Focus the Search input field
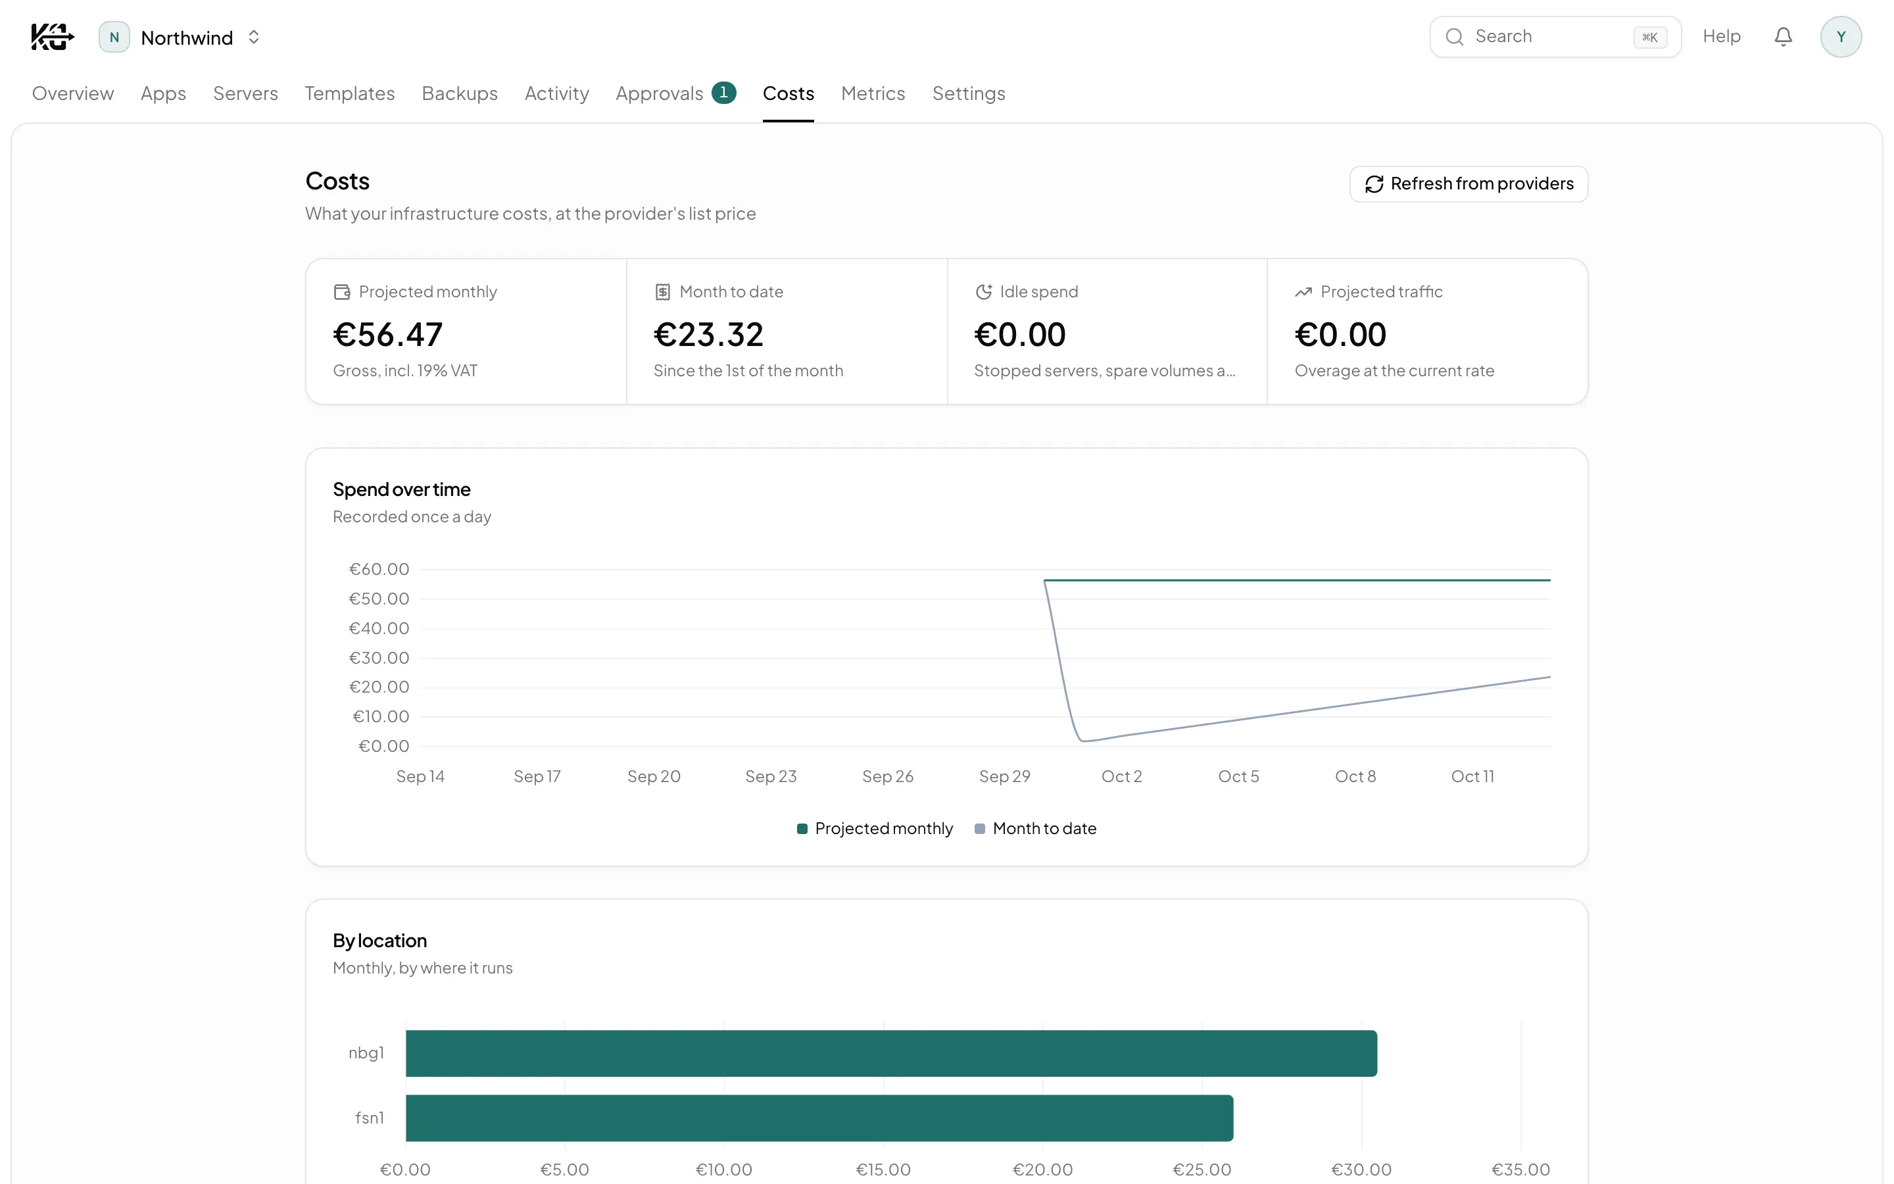The width and height of the screenshot is (1894, 1184). pos(1555,37)
